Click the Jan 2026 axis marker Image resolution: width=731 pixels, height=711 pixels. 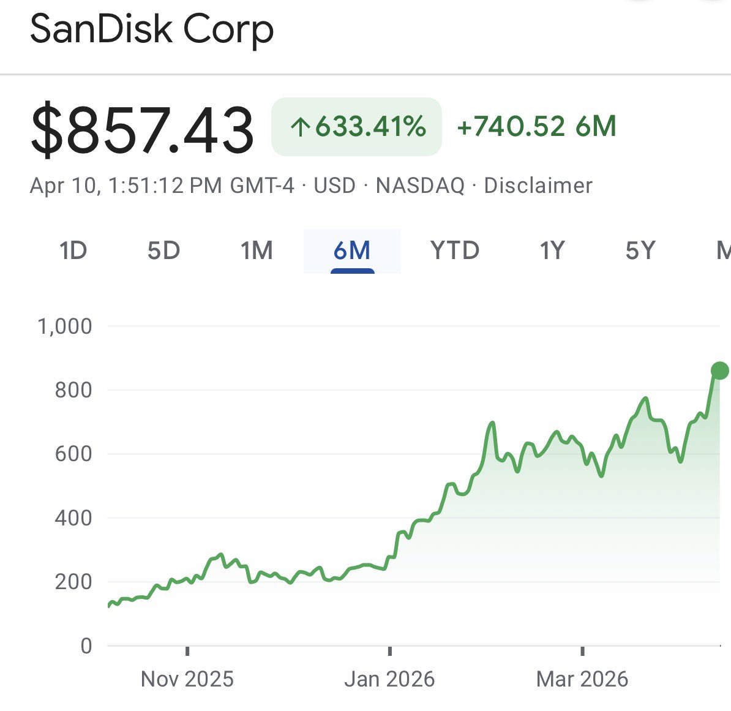click(389, 679)
